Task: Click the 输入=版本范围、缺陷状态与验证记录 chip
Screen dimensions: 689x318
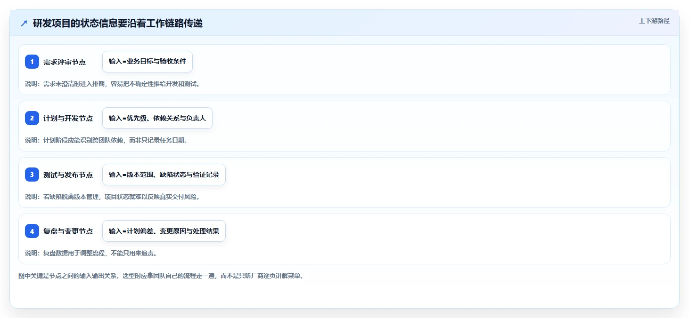Action: tap(164, 175)
